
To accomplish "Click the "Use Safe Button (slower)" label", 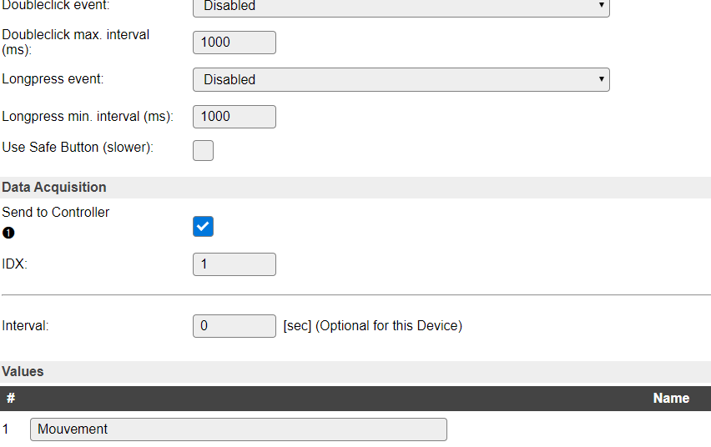I will click(78, 148).
